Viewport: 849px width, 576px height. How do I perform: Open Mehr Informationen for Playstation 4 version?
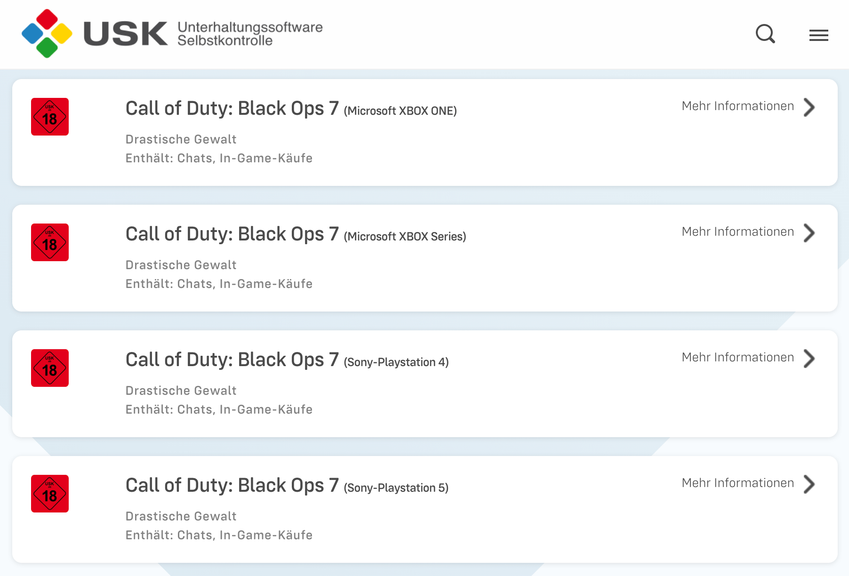point(737,358)
